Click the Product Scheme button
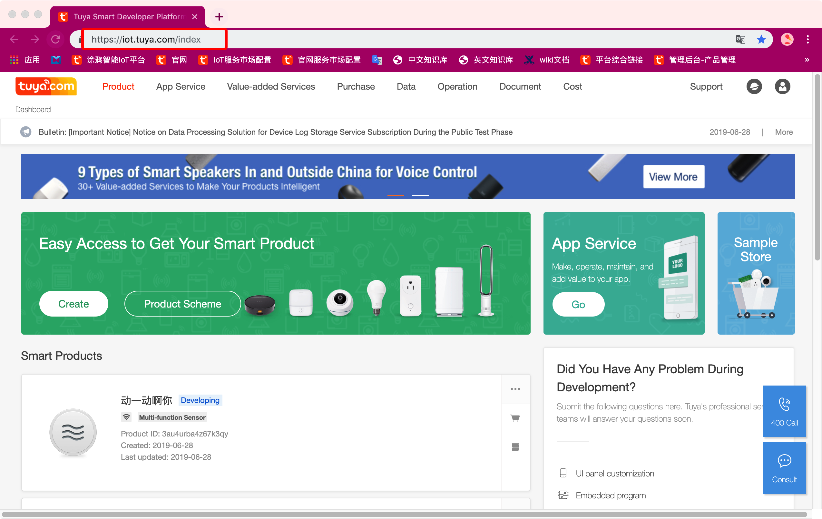The height and width of the screenshot is (519, 822). pyautogui.click(x=183, y=304)
